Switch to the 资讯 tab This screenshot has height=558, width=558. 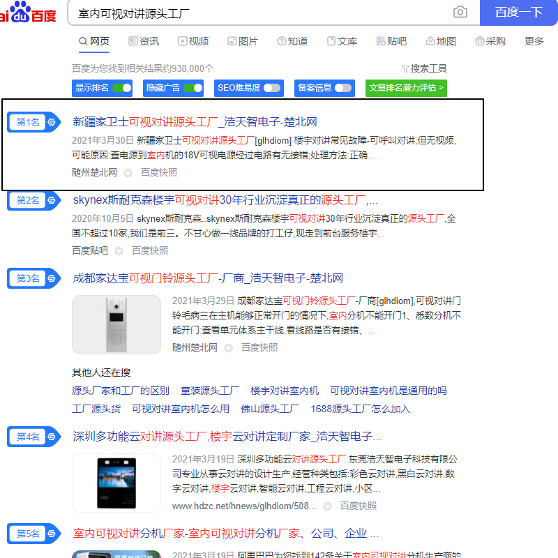coord(144,41)
